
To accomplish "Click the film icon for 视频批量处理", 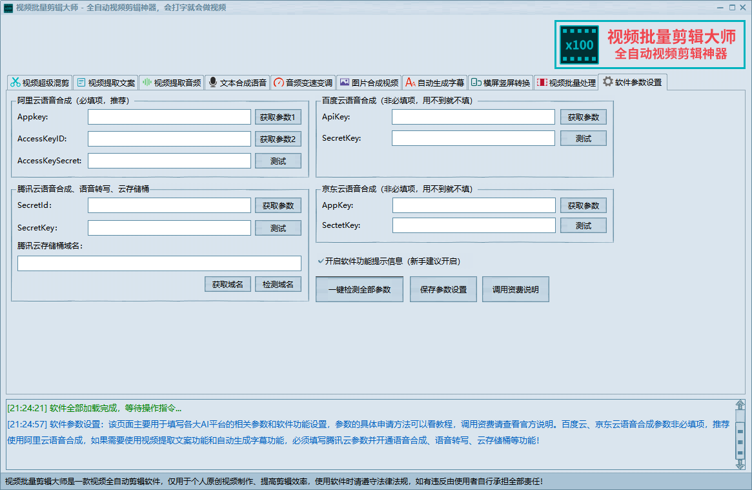I will point(542,83).
